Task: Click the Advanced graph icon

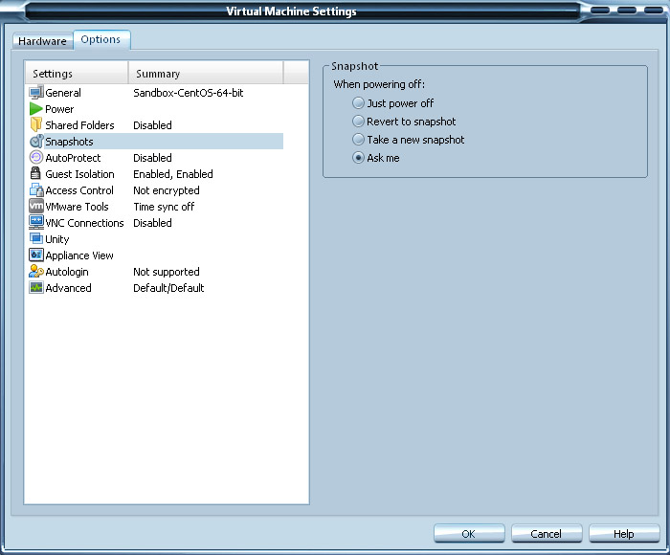Action: [x=36, y=287]
